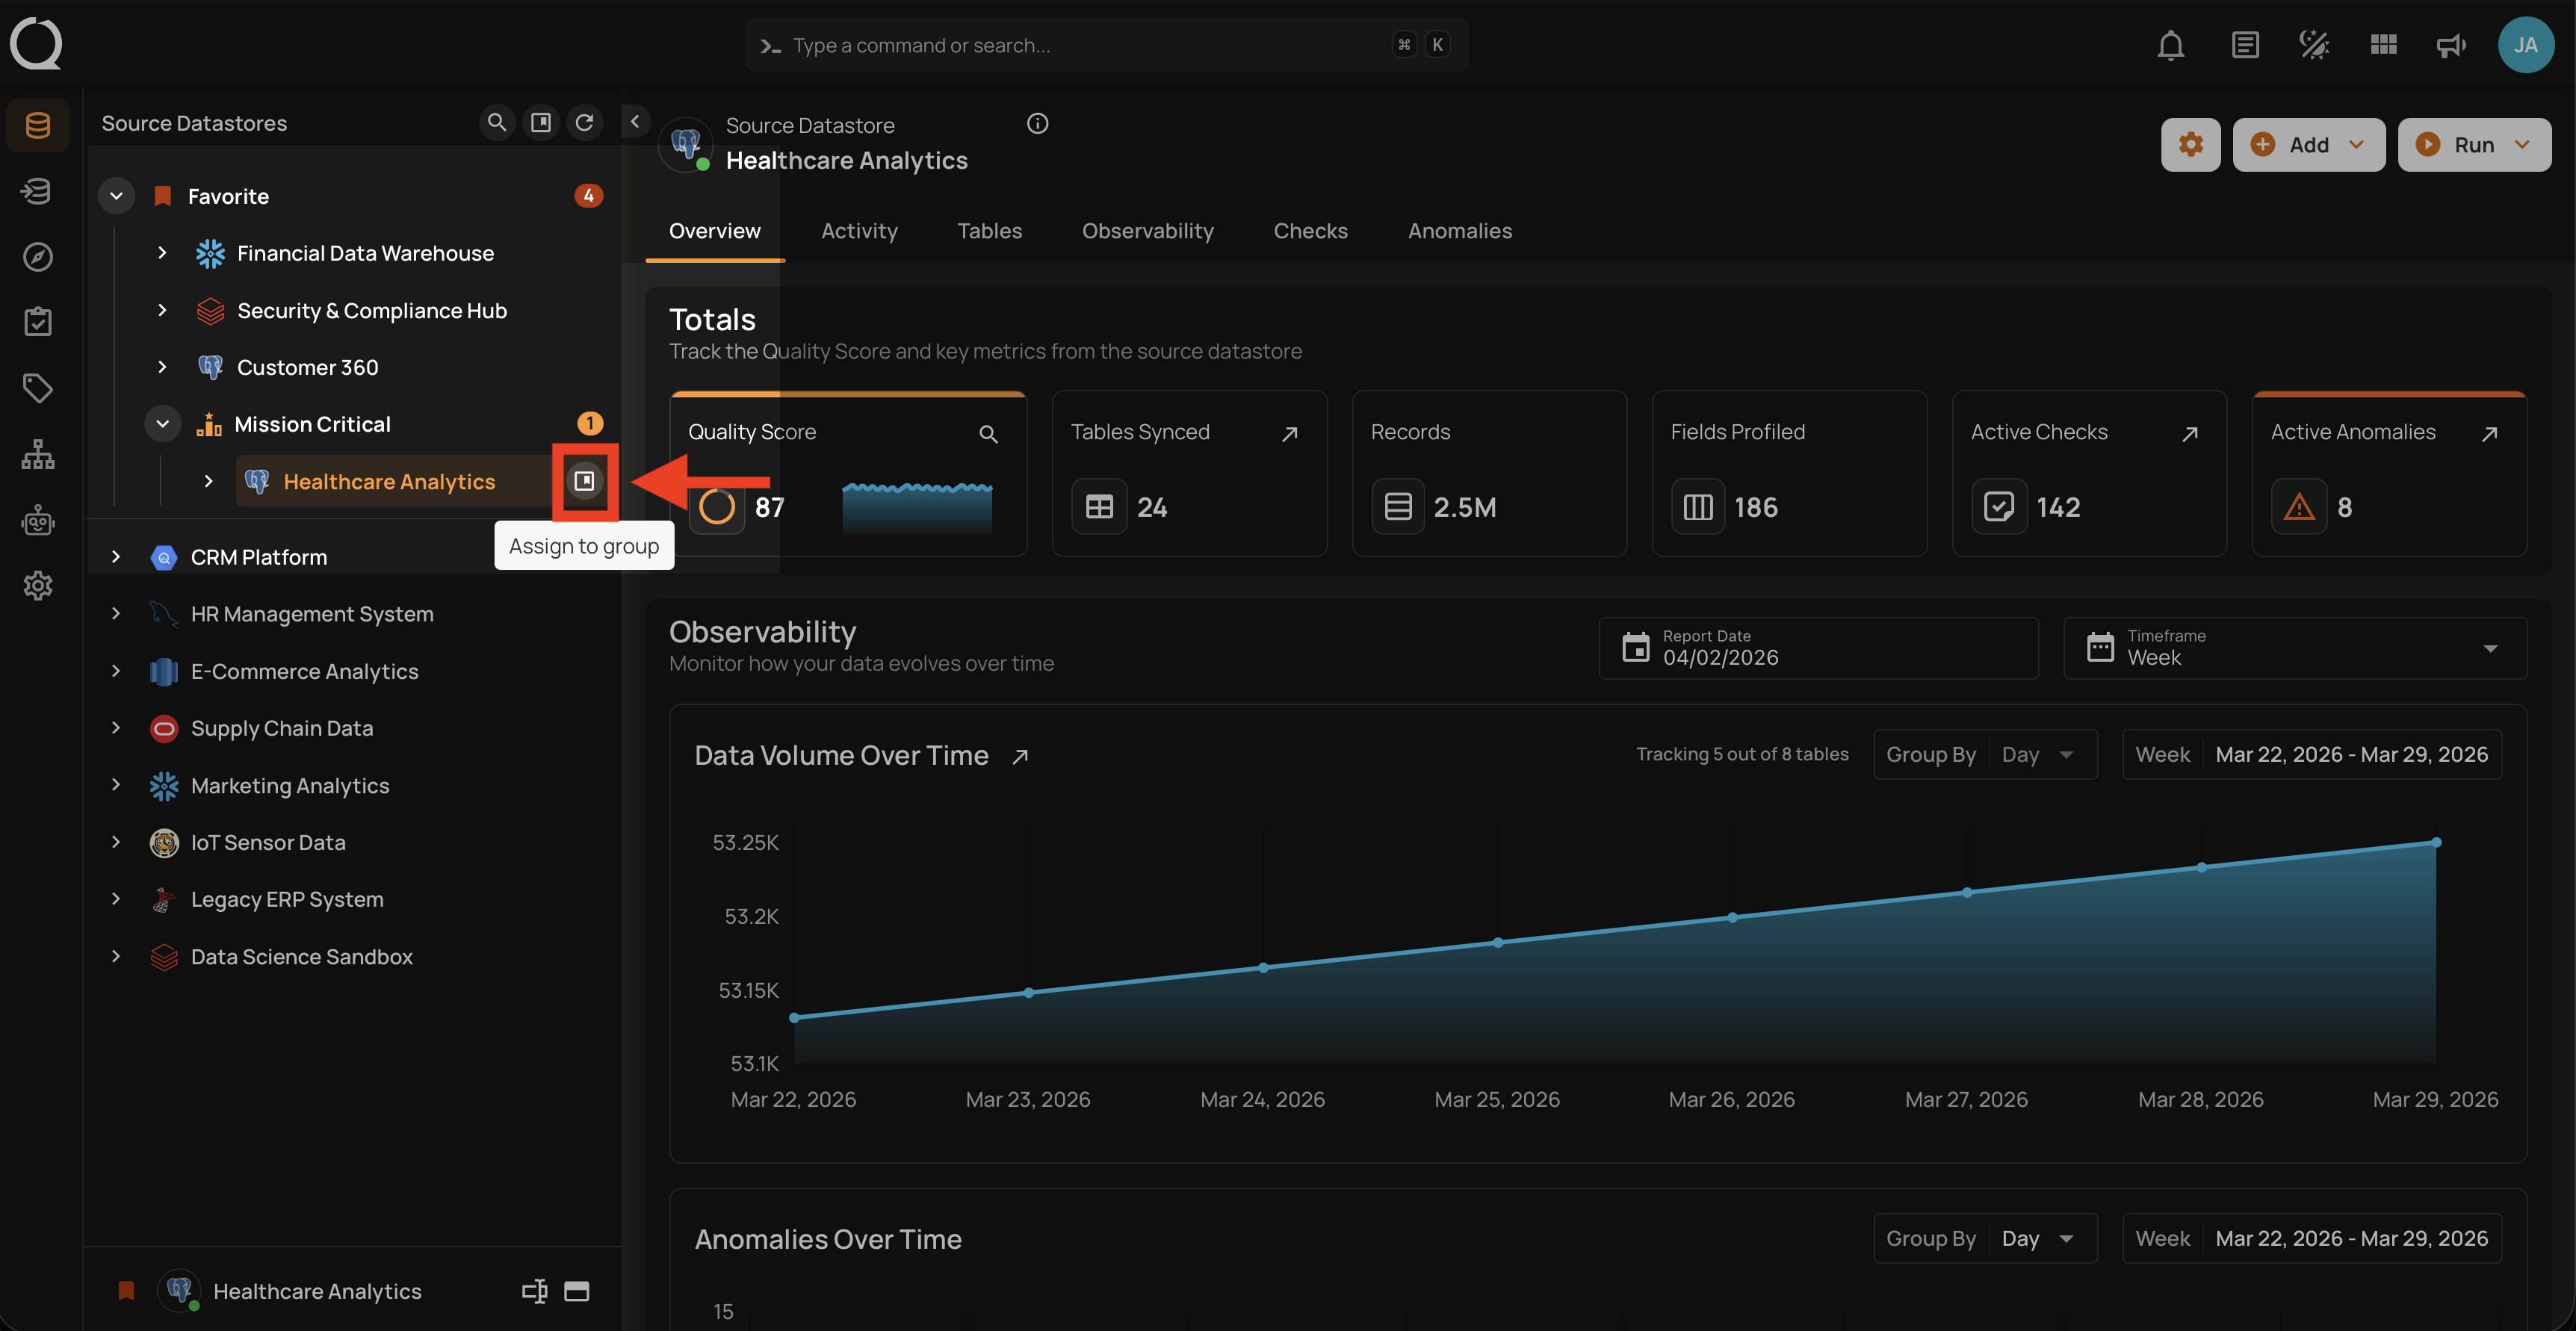Open the sidebar search magnifier icon
This screenshot has width=2576, height=1331.
coord(496,122)
